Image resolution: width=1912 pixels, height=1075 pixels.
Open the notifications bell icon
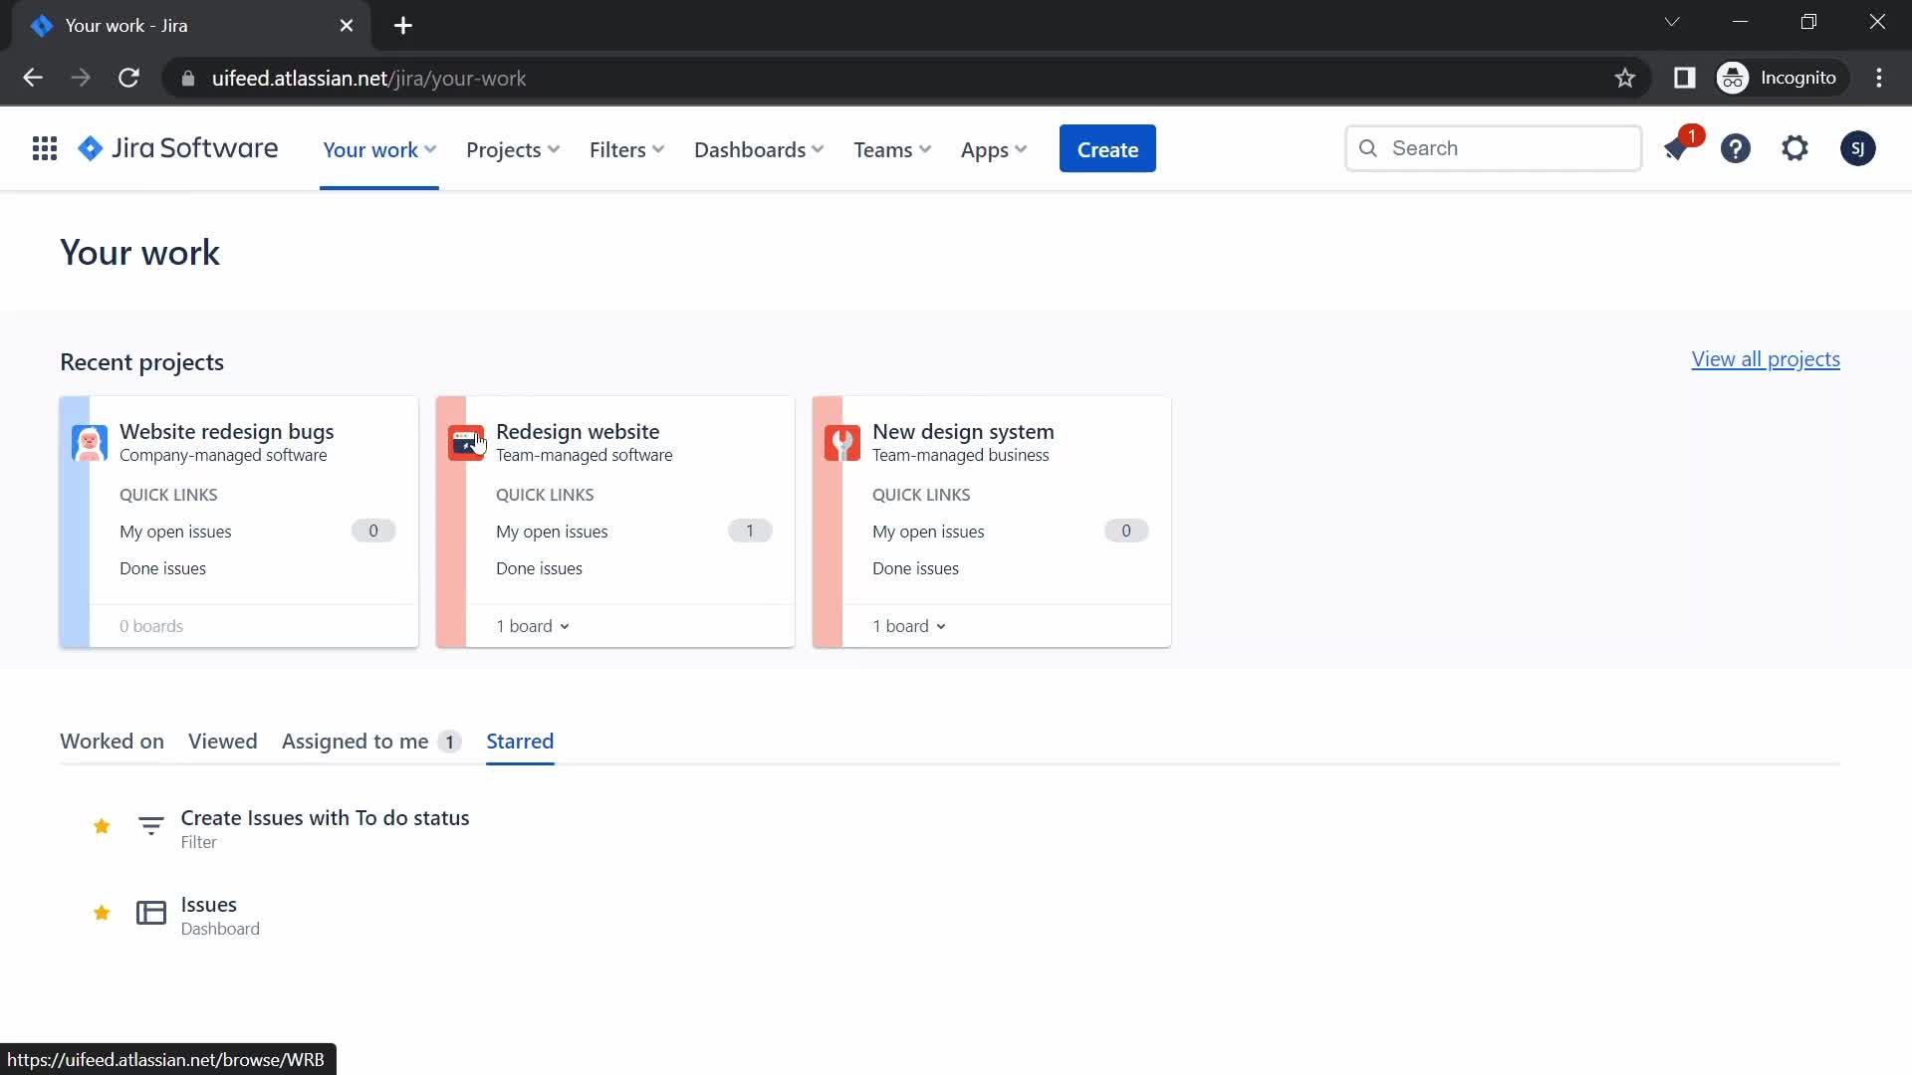tap(1676, 148)
